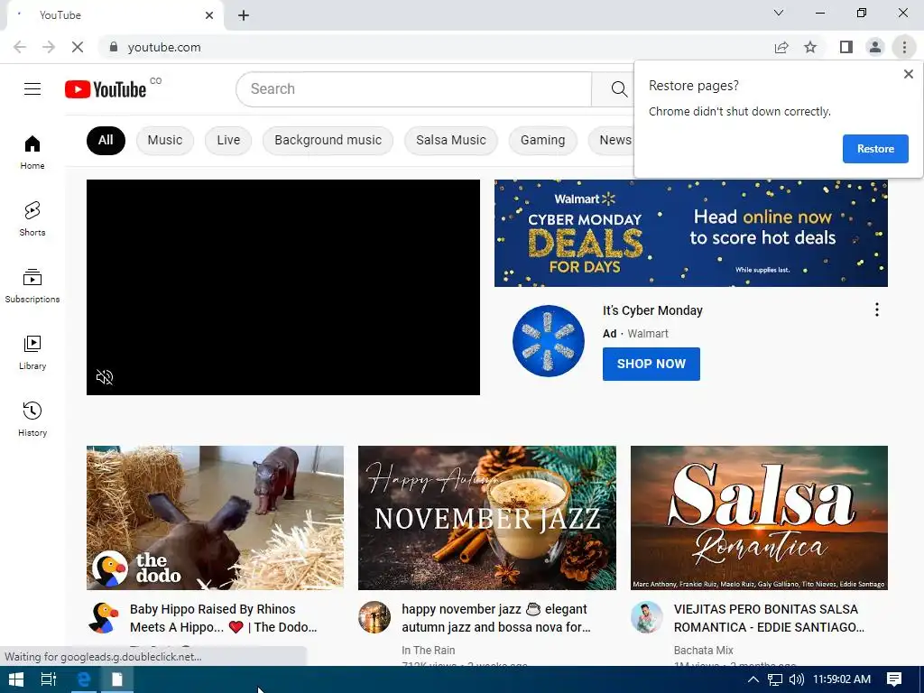Click the YouTube logo
Screen dimensions: 924x693
[x=106, y=89]
